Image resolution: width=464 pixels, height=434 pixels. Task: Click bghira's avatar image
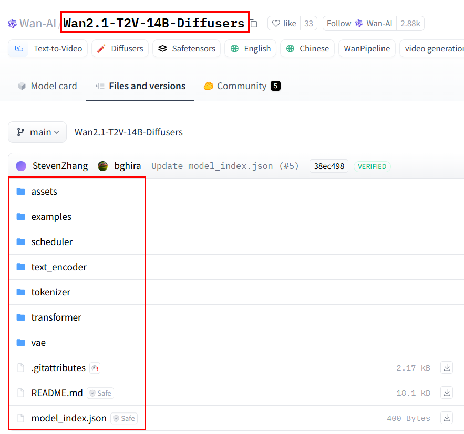(102, 166)
